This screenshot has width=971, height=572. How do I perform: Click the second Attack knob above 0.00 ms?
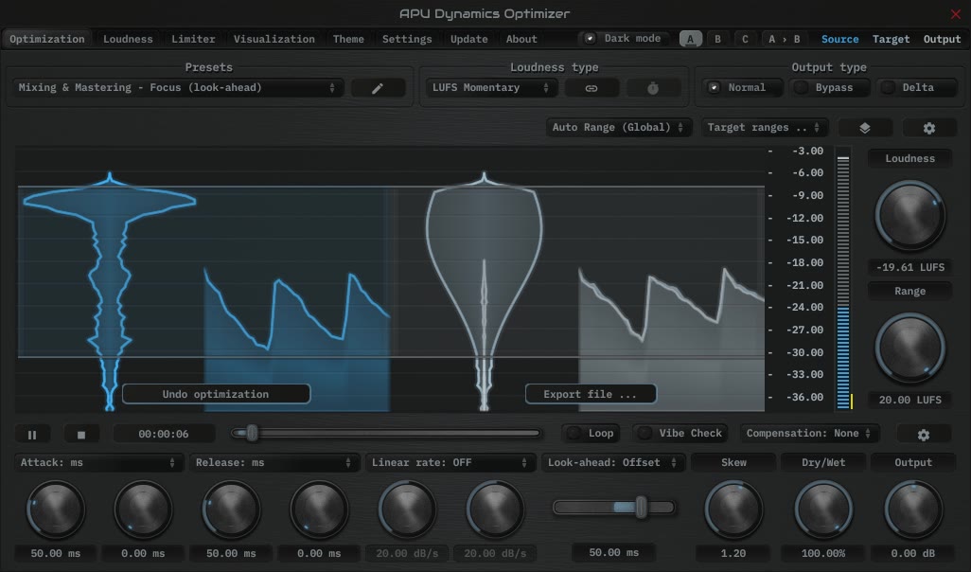tap(143, 509)
